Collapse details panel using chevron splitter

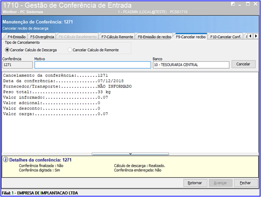(130, 154)
